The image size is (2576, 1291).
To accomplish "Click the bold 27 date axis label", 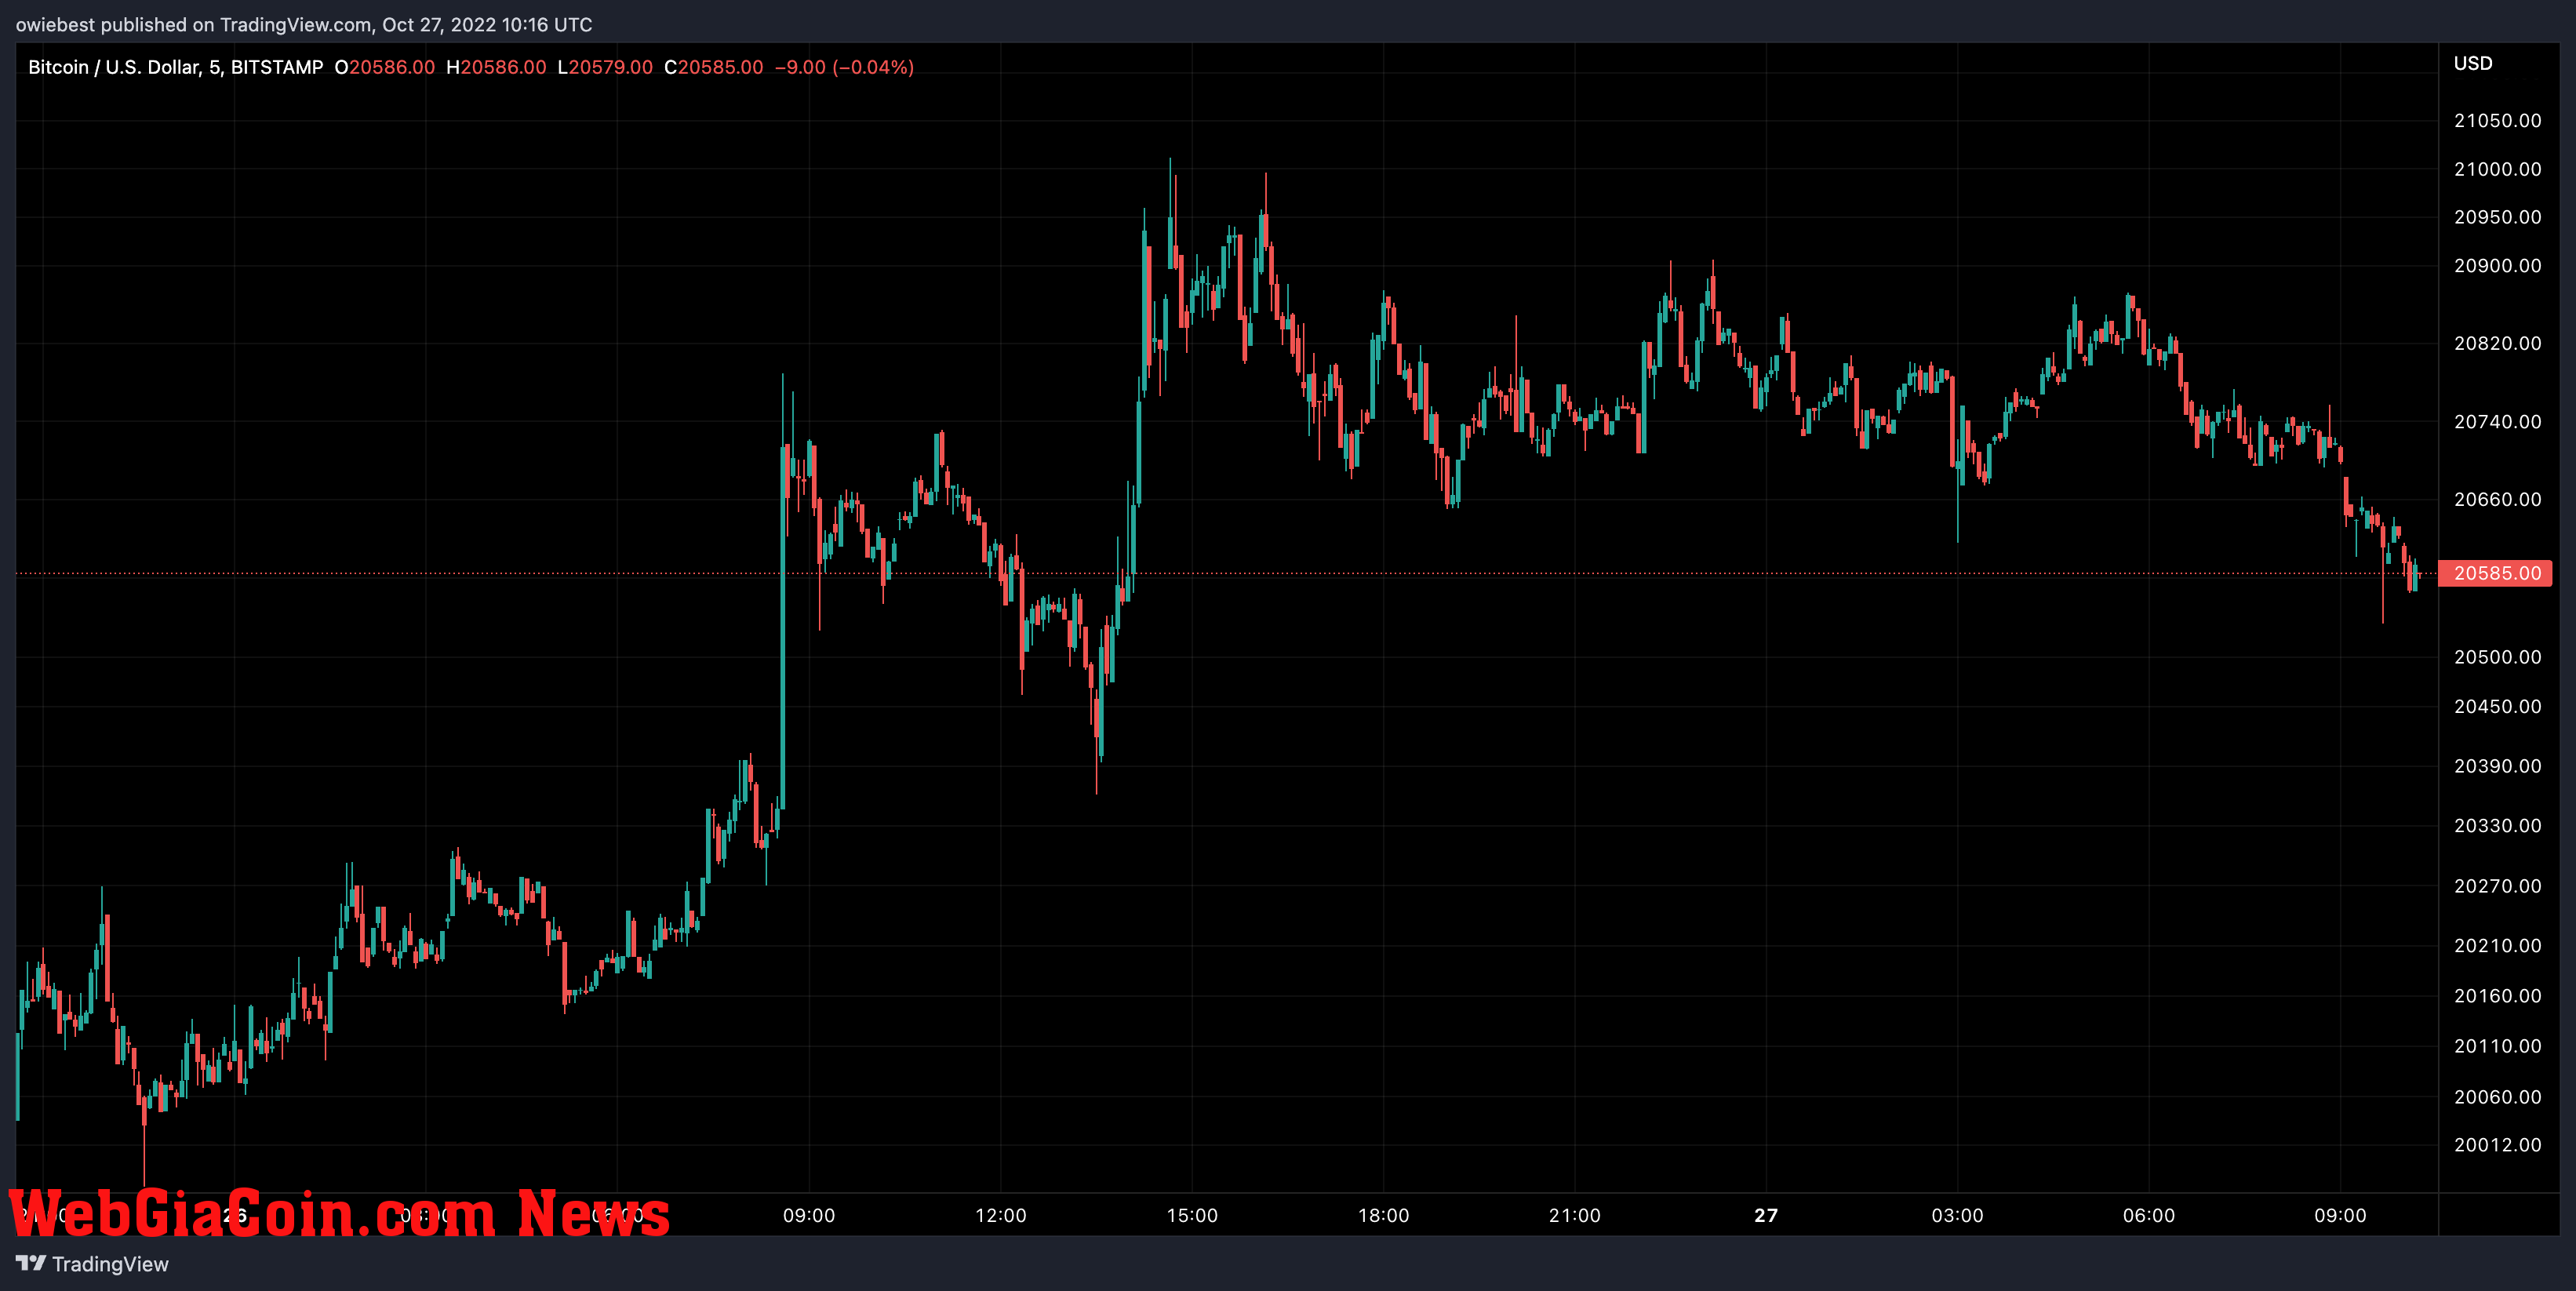I will 1766,1215.
